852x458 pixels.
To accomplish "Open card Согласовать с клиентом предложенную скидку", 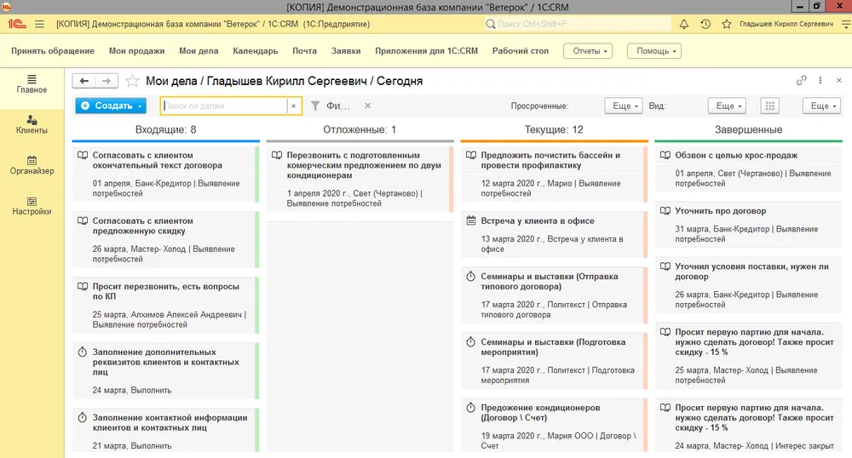I will (x=166, y=240).
